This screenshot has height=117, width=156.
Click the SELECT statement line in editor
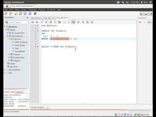pos(59,47)
